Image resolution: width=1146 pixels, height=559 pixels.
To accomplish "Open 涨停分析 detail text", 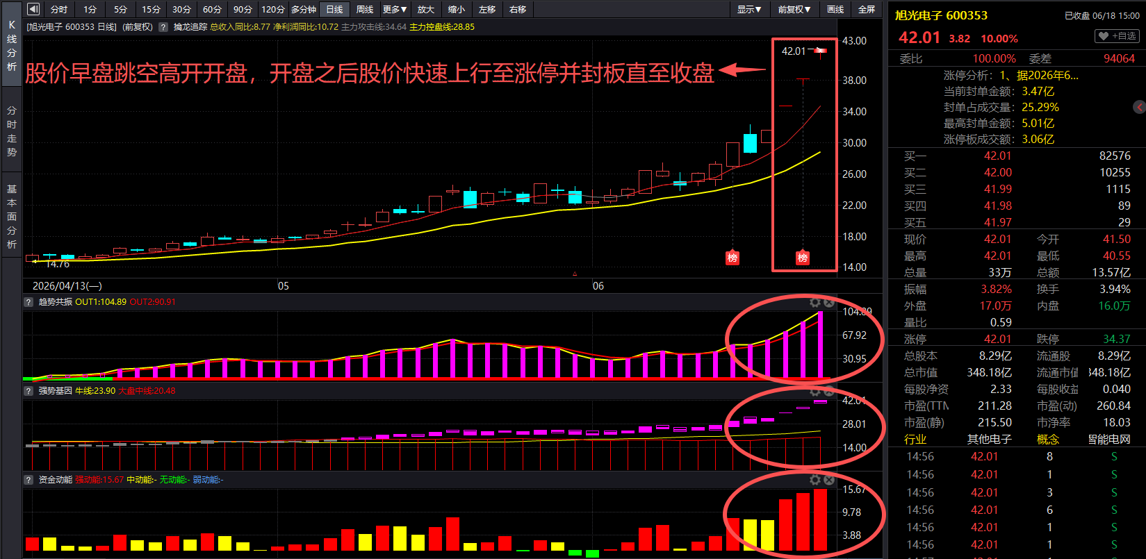I will (x=1011, y=75).
